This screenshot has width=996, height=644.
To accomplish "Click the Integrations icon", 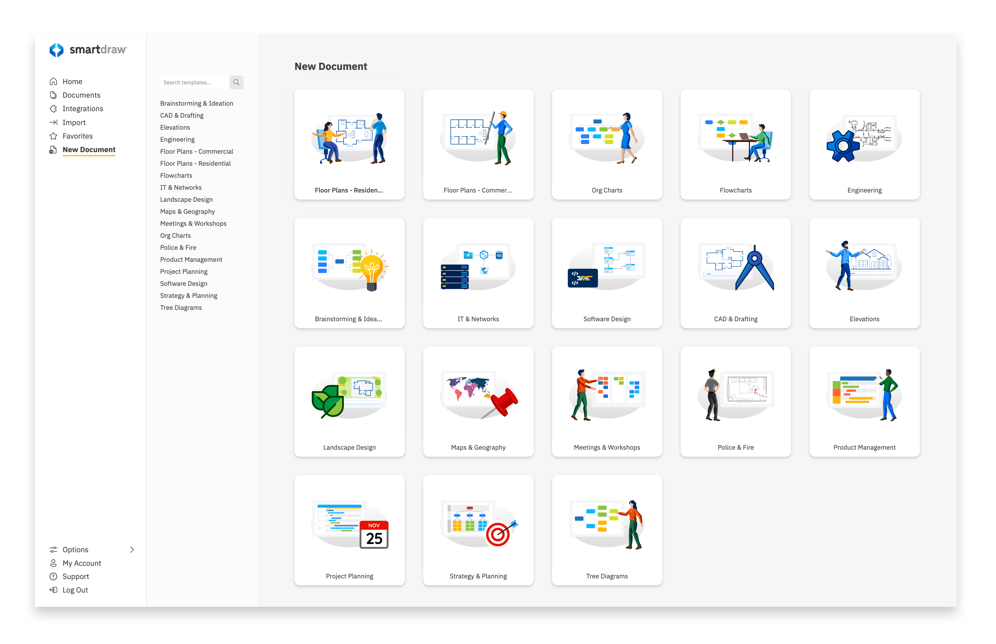I will point(53,109).
